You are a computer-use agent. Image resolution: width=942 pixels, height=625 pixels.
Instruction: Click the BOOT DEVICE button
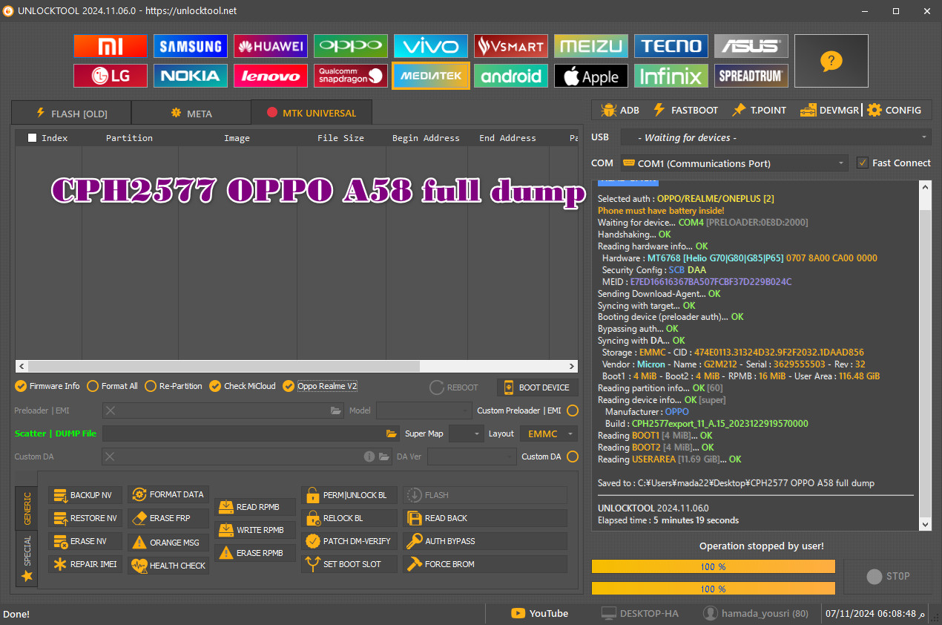[x=537, y=387]
